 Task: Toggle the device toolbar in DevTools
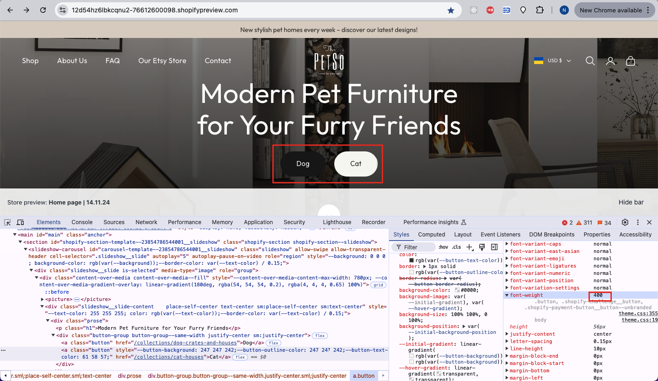coord(20,222)
